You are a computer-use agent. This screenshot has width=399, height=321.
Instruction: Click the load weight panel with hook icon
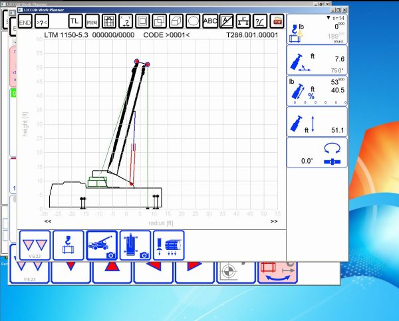[x=317, y=29]
